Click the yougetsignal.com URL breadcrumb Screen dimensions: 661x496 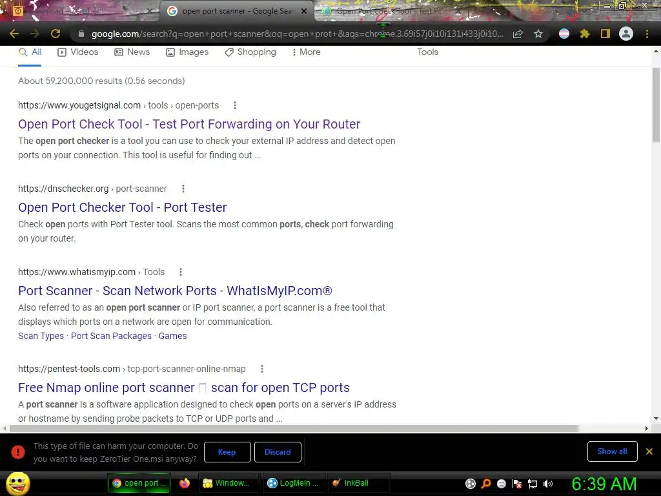(119, 105)
